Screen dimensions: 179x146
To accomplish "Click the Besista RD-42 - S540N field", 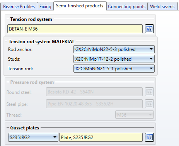I will tap(94, 92).
